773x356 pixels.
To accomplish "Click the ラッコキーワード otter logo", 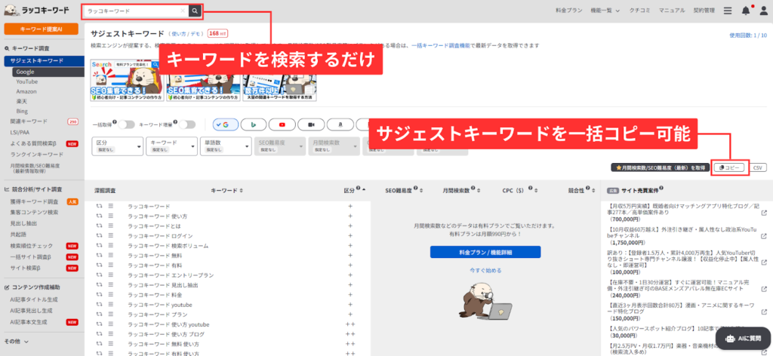I will click(x=37, y=10).
